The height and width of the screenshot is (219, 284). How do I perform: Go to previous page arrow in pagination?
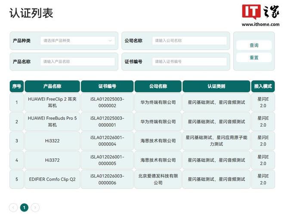click(x=13, y=207)
